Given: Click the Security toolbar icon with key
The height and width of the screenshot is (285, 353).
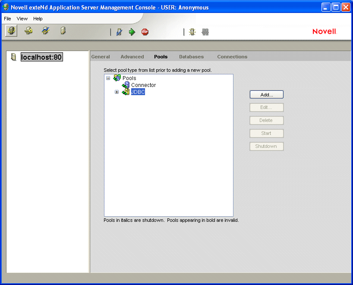Looking at the screenshot, I should [28, 31].
